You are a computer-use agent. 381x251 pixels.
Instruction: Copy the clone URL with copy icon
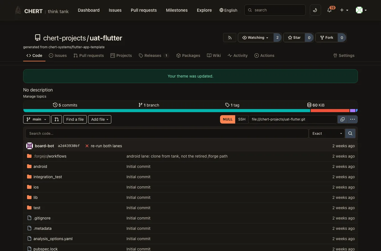[x=343, y=119]
